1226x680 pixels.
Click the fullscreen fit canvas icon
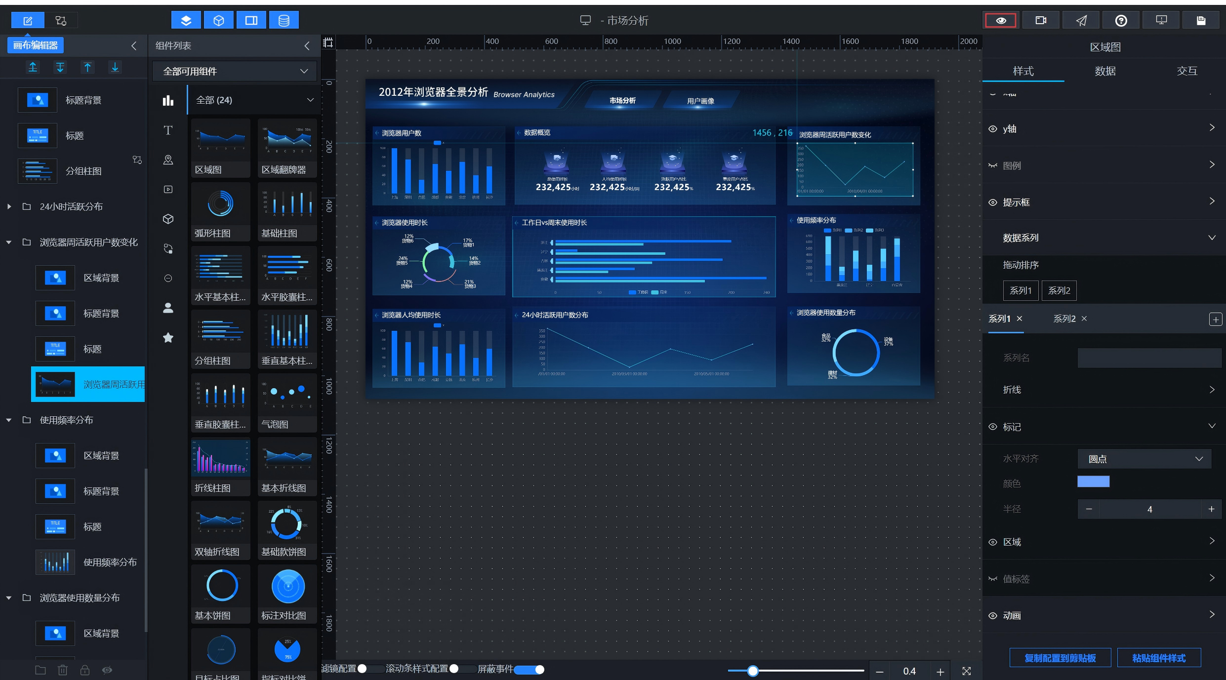tap(967, 671)
